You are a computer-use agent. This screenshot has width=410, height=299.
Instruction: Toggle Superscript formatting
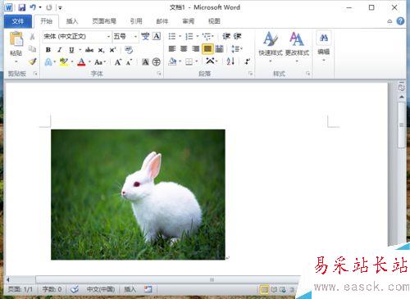pos(112,50)
